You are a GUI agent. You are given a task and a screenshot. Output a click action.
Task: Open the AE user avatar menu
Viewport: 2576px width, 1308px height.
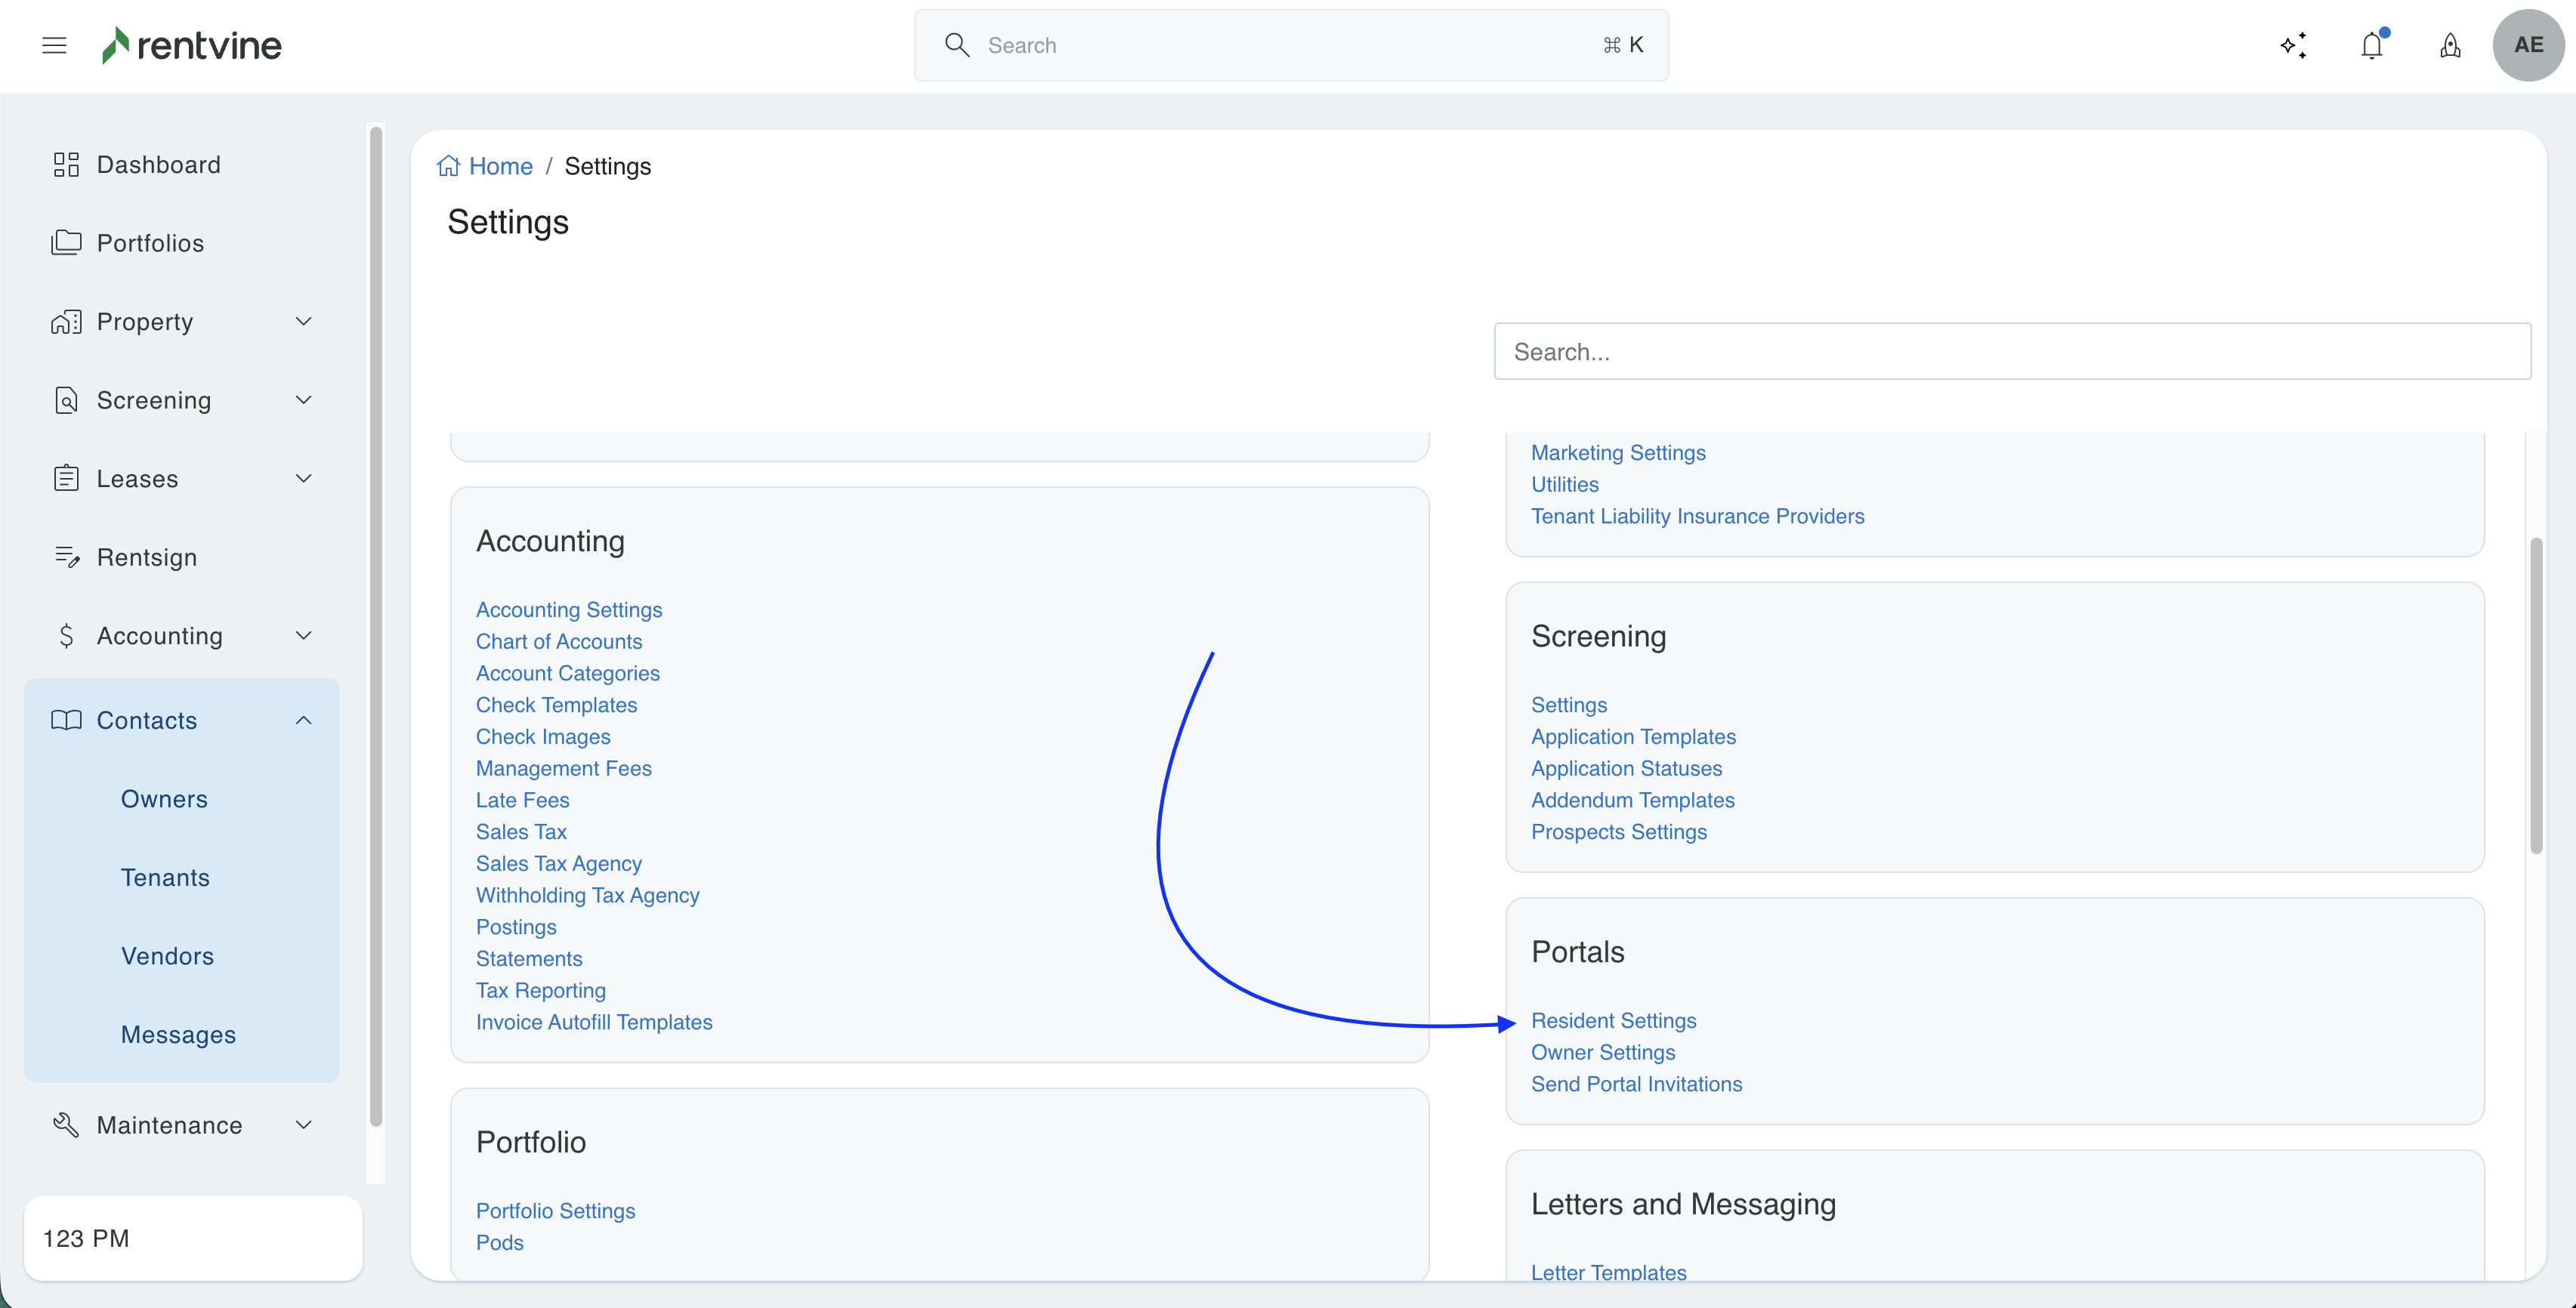[x=2527, y=45]
